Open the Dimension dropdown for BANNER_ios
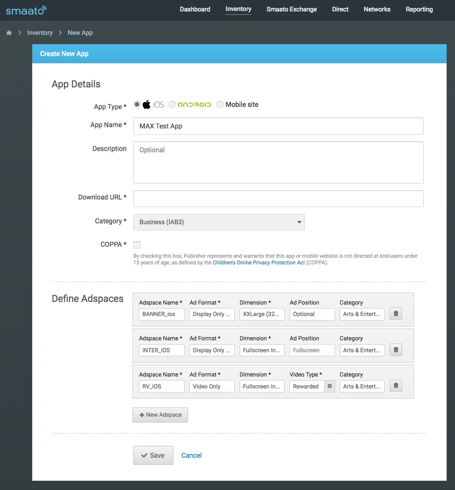The image size is (455, 490). [262, 314]
